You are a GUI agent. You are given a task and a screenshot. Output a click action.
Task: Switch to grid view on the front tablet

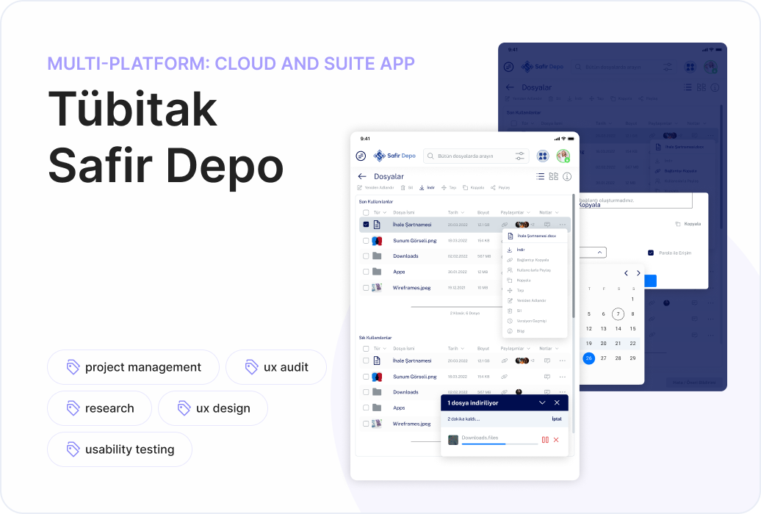coord(553,176)
